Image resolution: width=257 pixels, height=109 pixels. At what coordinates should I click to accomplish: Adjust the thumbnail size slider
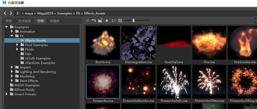[134, 20]
